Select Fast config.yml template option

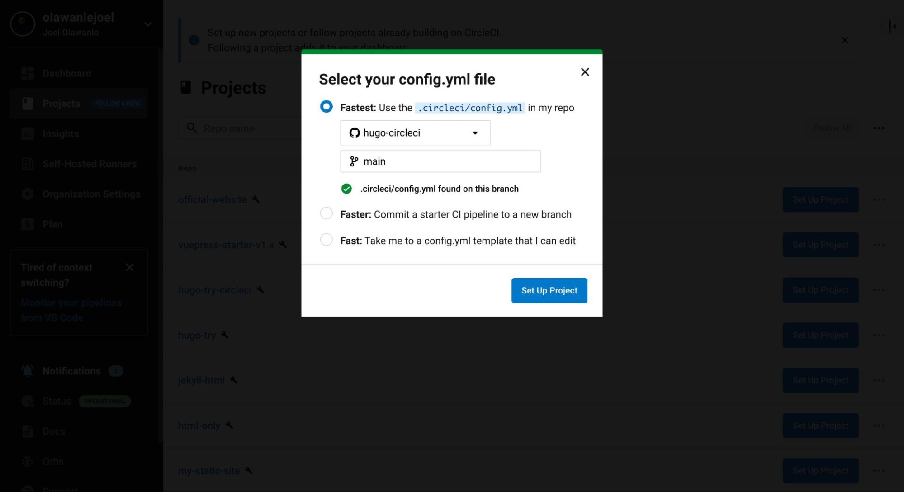pyautogui.click(x=326, y=240)
